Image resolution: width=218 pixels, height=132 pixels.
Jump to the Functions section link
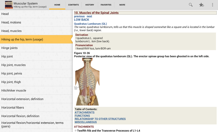82,116
